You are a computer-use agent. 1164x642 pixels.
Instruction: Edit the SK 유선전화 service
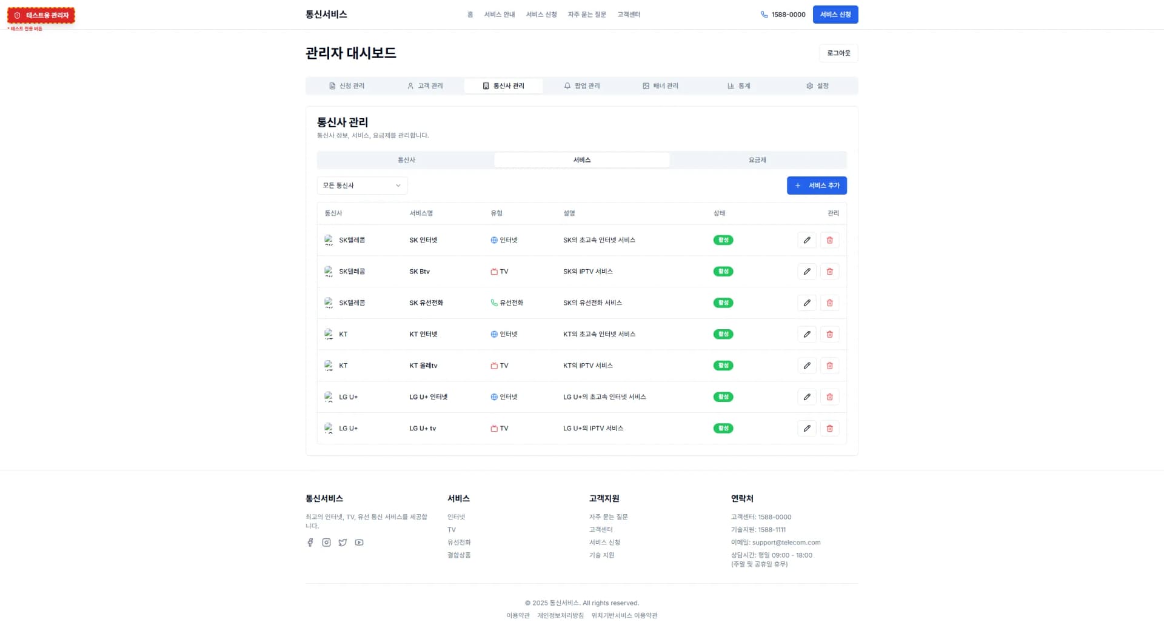click(x=806, y=303)
